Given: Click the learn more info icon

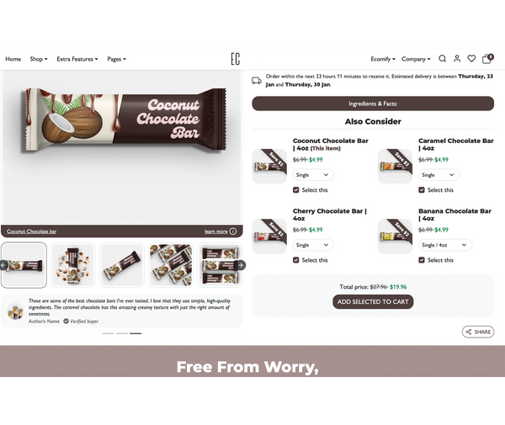Looking at the screenshot, I should pos(233,231).
